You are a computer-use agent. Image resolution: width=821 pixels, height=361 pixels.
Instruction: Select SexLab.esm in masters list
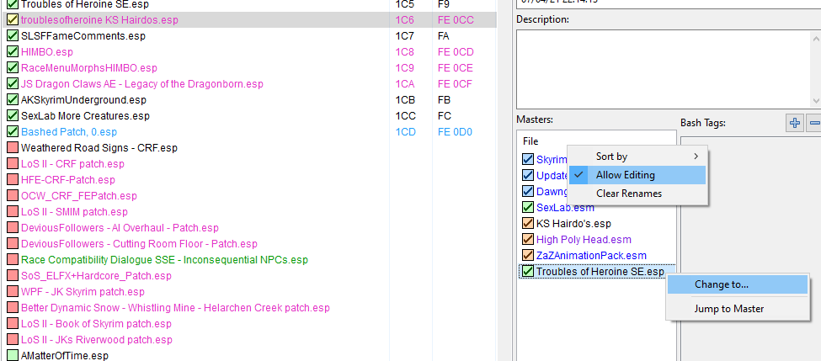click(566, 208)
